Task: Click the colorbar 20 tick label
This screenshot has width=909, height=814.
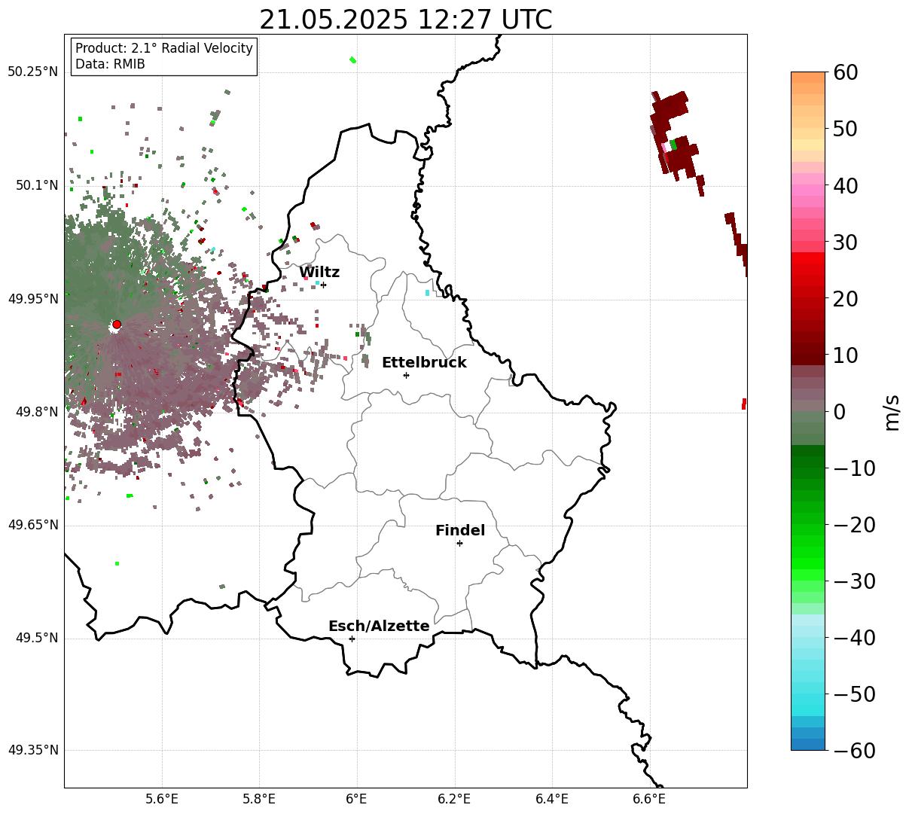Action: (x=845, y=298)
